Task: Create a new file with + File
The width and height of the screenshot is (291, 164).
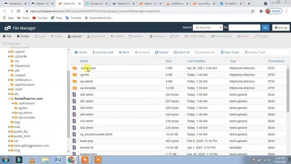Action: point(7,36)
